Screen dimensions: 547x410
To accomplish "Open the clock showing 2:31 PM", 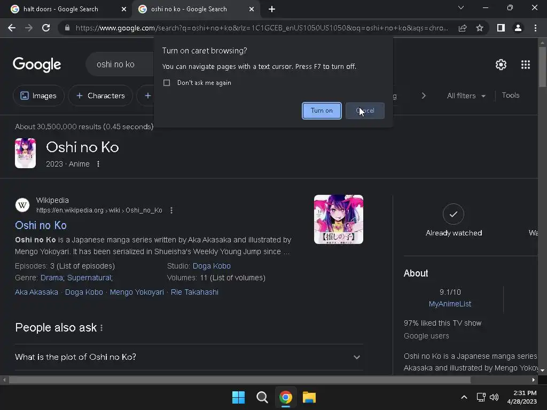I will pos(522,397).
